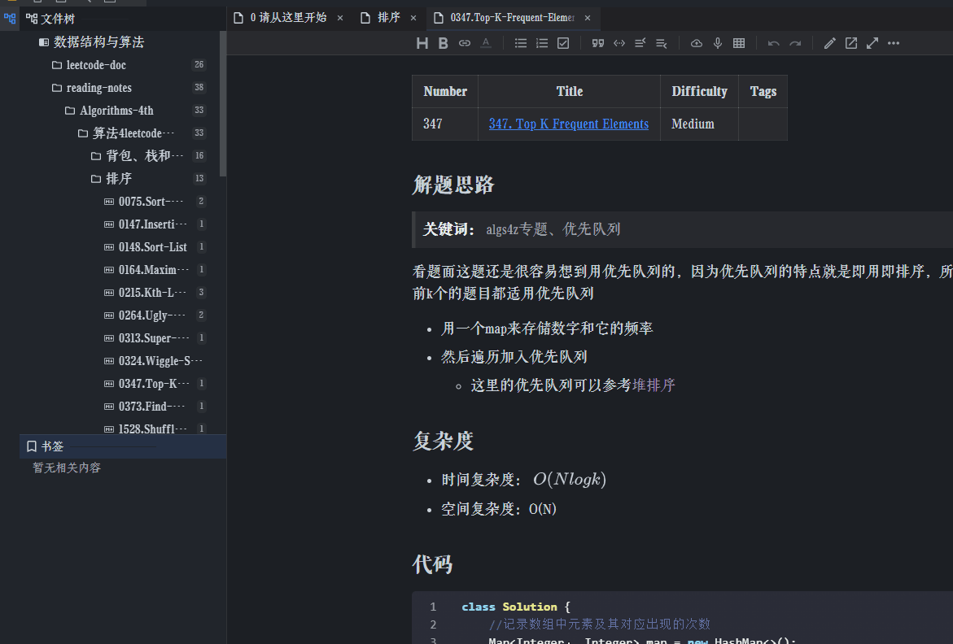Insert inline code using the code icon

coord(619,43)
